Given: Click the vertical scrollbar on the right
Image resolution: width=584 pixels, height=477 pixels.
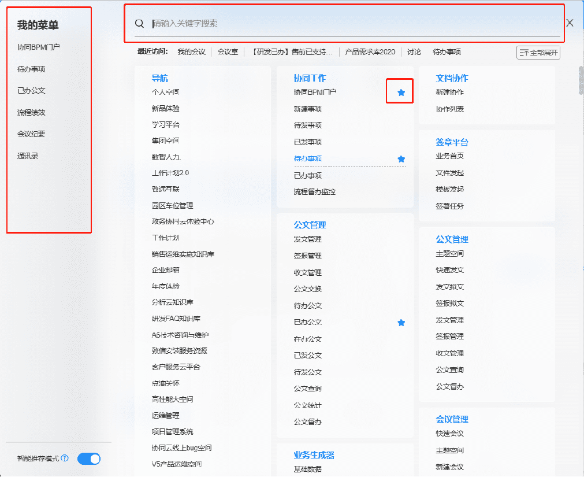Looking at the screenshot, I should [581, 80].
